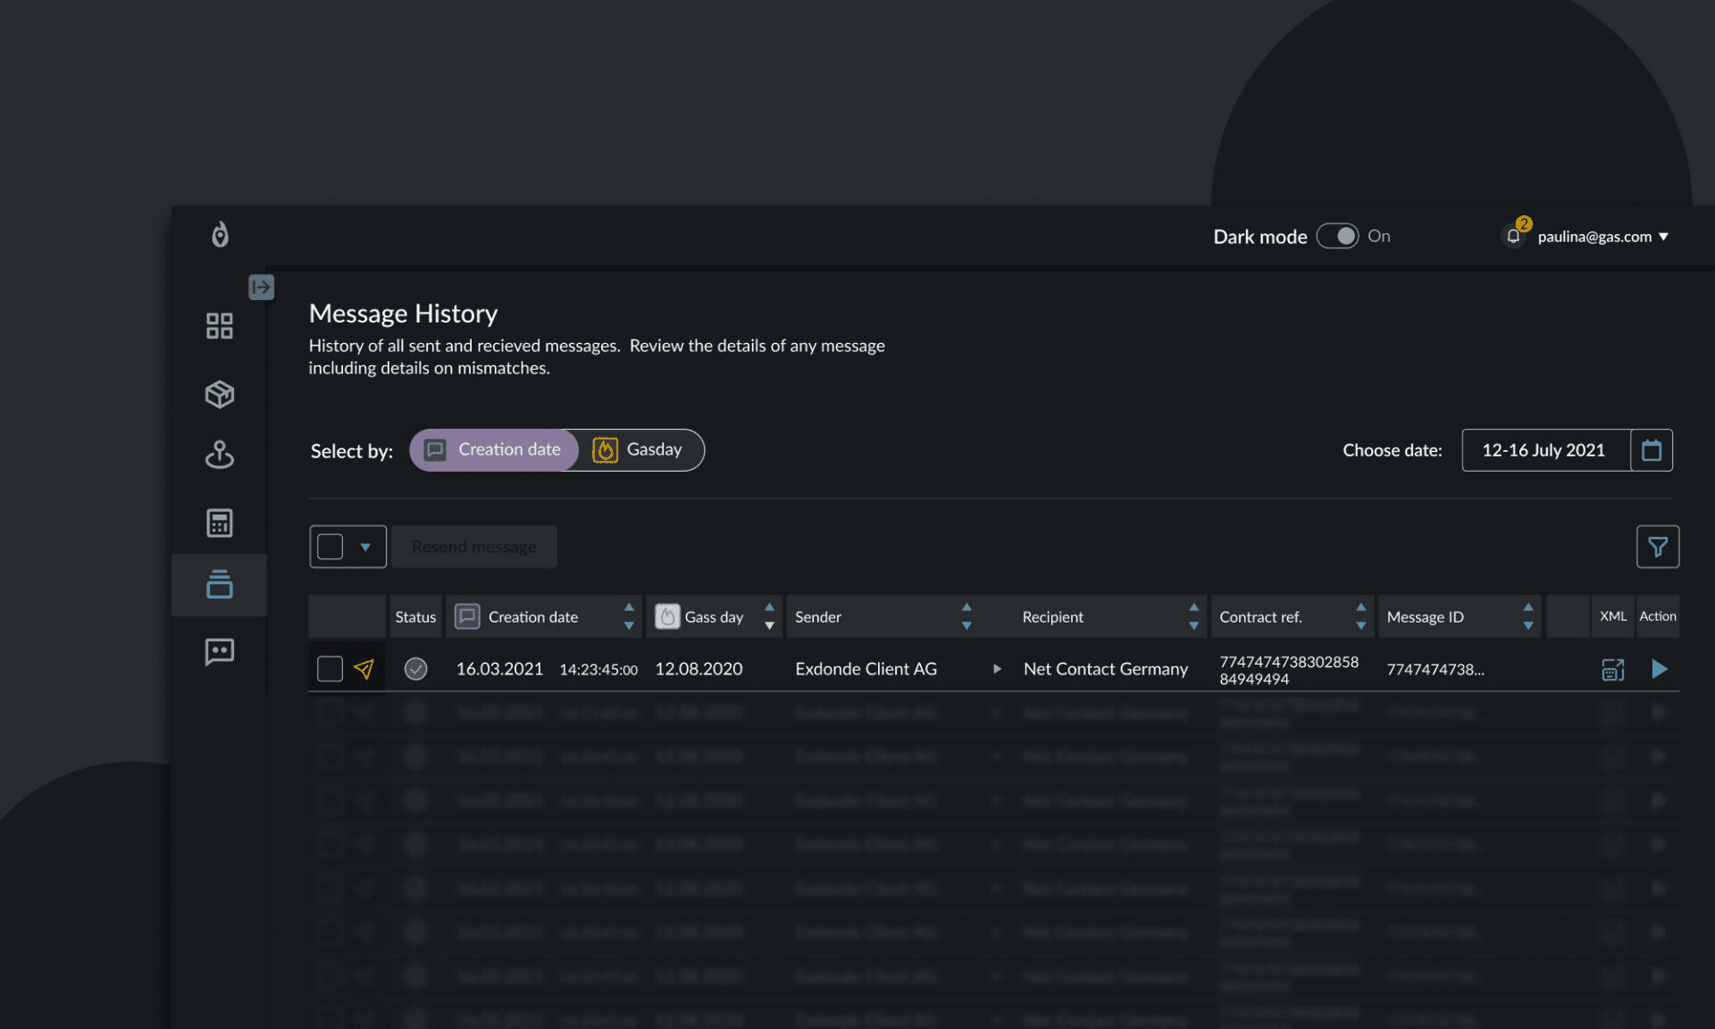The height and width of the screenshot is (1029, 1715).
Task: Open the bulk selection dropdown arrow
Action: pos(365,547)
